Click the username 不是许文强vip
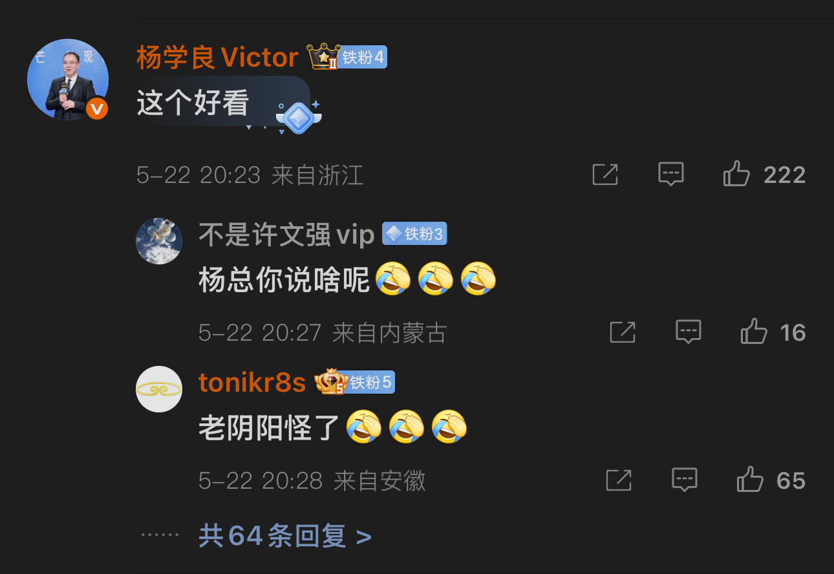834x574 pixels. coord(286,235)
